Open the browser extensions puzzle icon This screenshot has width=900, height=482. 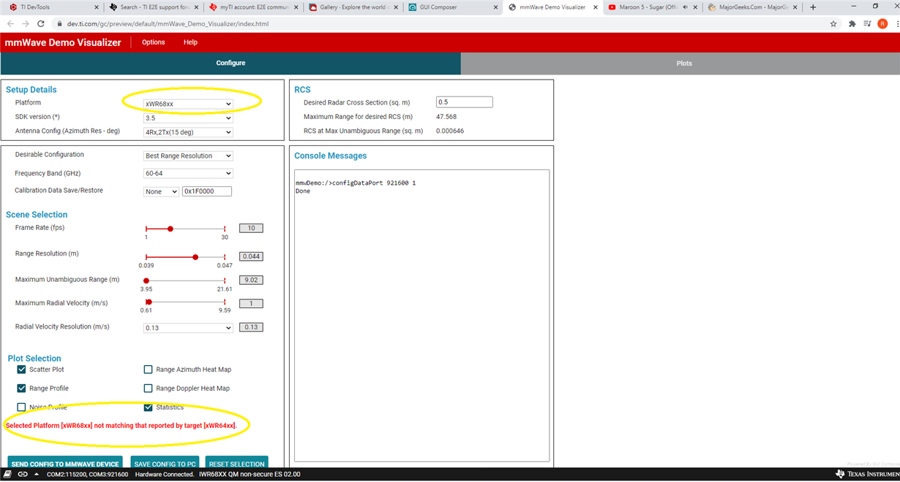852,24
